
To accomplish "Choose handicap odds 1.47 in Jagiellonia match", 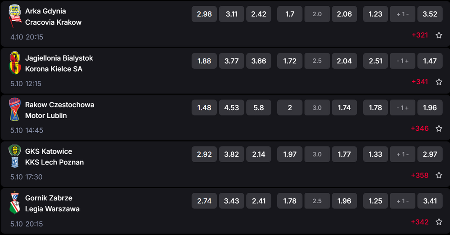I will point(430,61).
